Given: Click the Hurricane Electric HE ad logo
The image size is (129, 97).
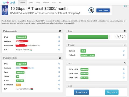Looking at the screenshot, I should point(91,10).
